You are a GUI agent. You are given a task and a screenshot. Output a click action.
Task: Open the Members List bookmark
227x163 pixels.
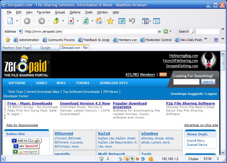(x=125, y=40)
